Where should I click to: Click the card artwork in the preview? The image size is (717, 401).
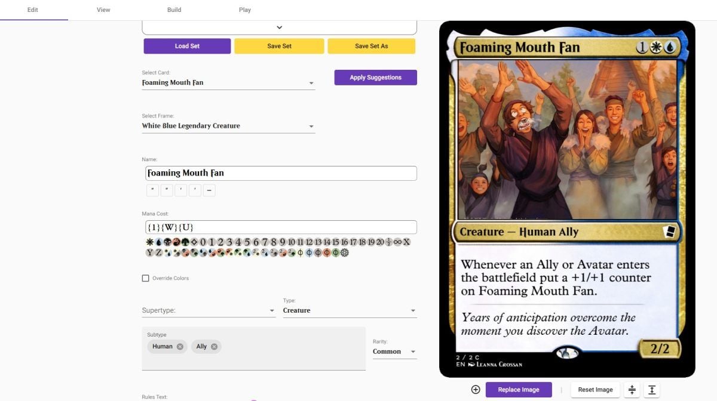pyautogui.click(x=567, y=139)
